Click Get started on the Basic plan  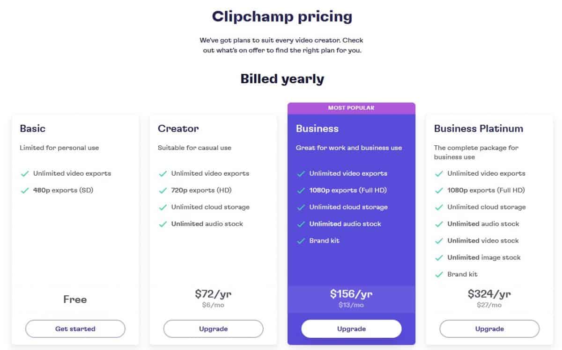[x=75, y=329]
